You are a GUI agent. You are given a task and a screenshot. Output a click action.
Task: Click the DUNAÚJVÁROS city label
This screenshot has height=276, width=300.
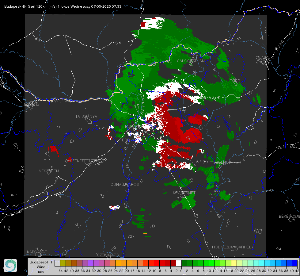coord(125,184)
